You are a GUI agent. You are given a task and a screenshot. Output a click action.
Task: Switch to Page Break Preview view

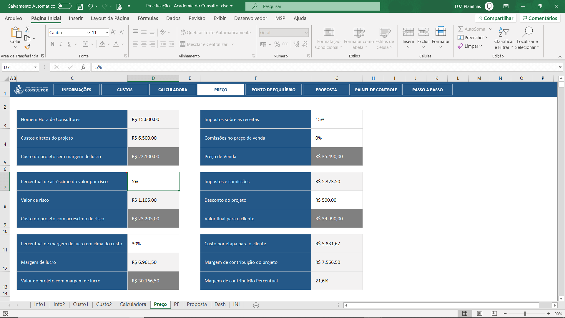pos(494,314)
